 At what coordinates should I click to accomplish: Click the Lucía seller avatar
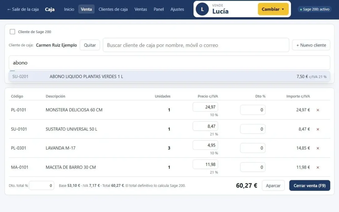pos(202,9)
